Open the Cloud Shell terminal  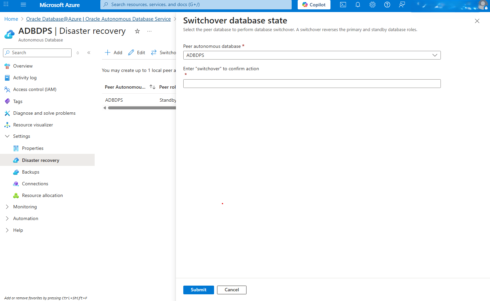point(343,5)
